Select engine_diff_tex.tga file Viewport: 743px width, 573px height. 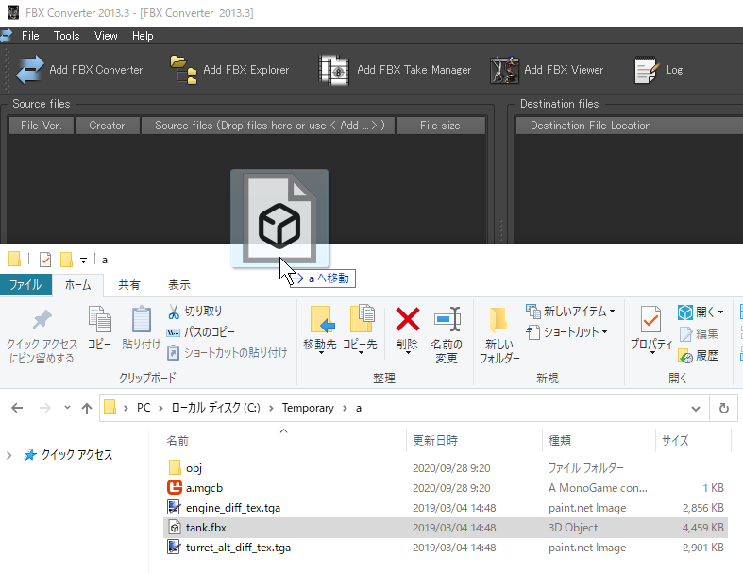click(446, 508)
